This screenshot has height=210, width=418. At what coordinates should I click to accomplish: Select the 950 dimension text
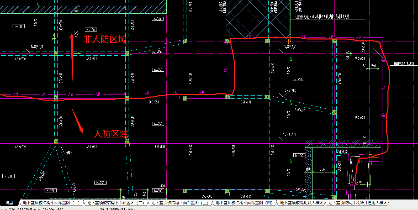[x=373, y=66]
